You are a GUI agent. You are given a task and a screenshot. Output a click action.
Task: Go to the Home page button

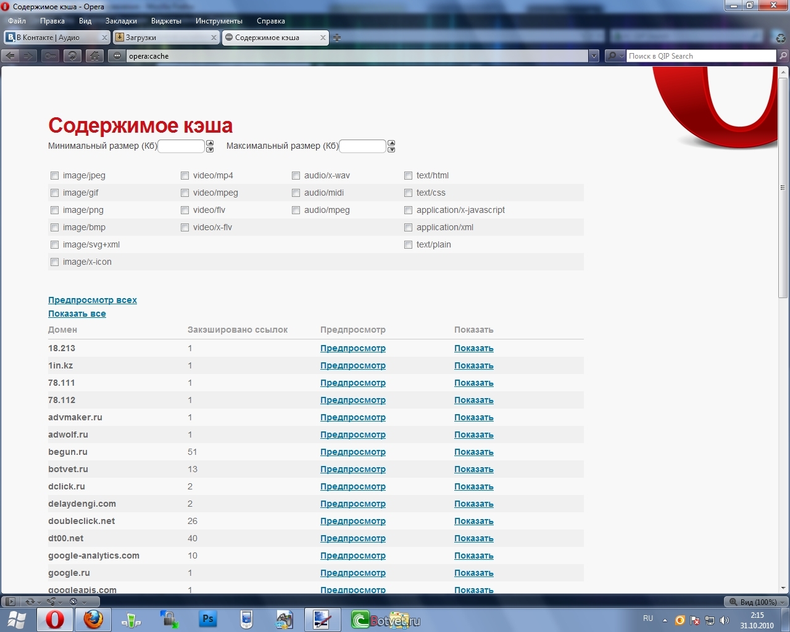(x=94, y=56)
